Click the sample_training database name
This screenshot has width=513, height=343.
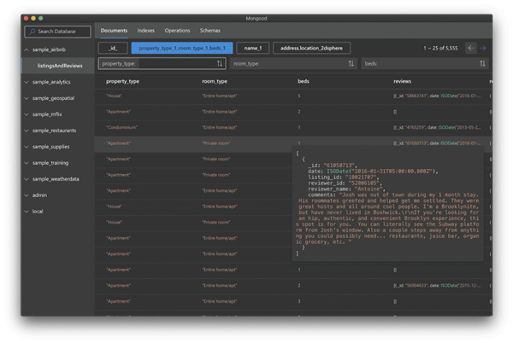tap(50, 163)
